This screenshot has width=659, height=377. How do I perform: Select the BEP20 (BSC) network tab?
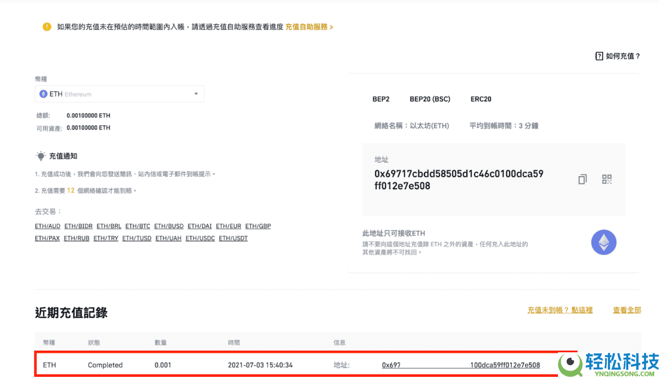pyautogui.click(x=430, y=99)
